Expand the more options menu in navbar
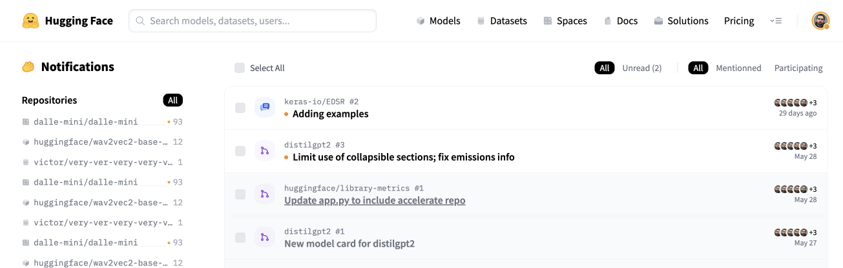 coord(776,21)
